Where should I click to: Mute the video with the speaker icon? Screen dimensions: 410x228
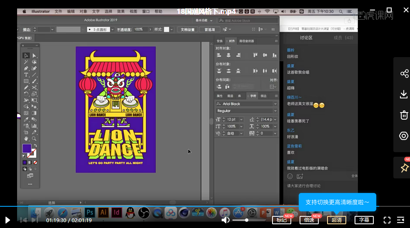[225, 220]
